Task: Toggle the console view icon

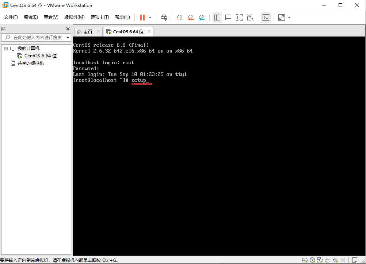Action: point(266,18)
